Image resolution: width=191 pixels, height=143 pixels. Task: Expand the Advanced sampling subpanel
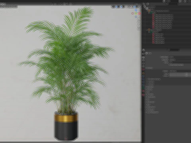(x=150, y=84)
